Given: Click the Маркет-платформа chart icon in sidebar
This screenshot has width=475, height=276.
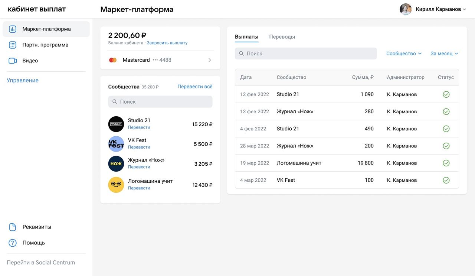Looking at the screenshot, I should 13,29.
